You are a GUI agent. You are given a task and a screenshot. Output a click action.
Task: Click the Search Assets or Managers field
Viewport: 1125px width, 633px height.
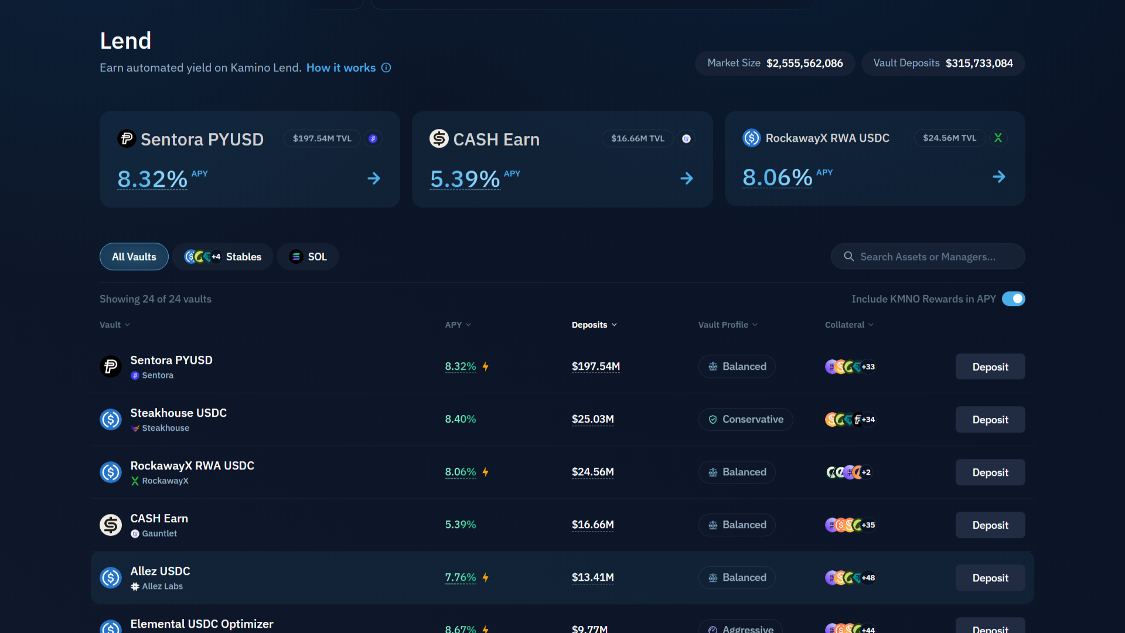coord(928,256)
